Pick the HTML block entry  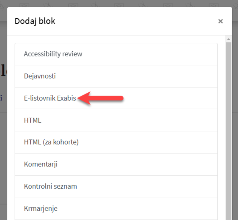click(x=33, y=120)
